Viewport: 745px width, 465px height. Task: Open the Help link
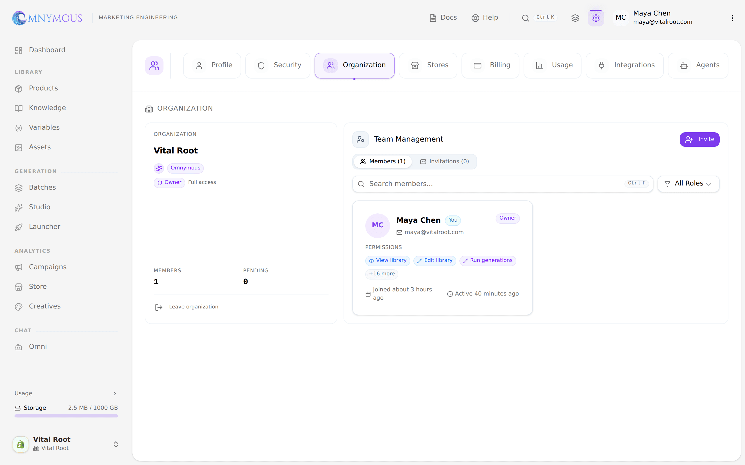point(485,18)
